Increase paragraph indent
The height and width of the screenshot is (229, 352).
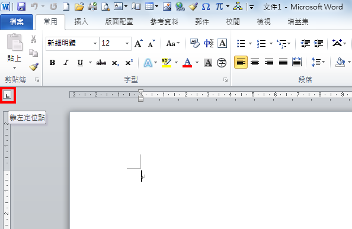pyautogui.click(x=319, y=43)
